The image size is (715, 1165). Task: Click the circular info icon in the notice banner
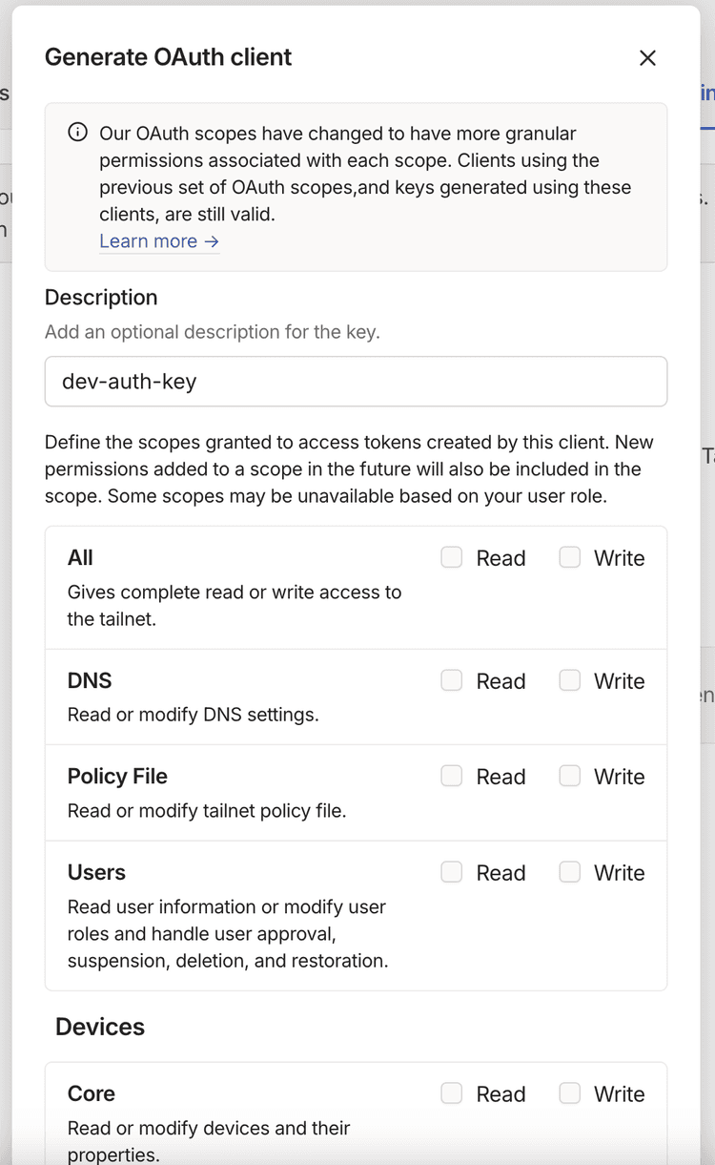point(77,133)
